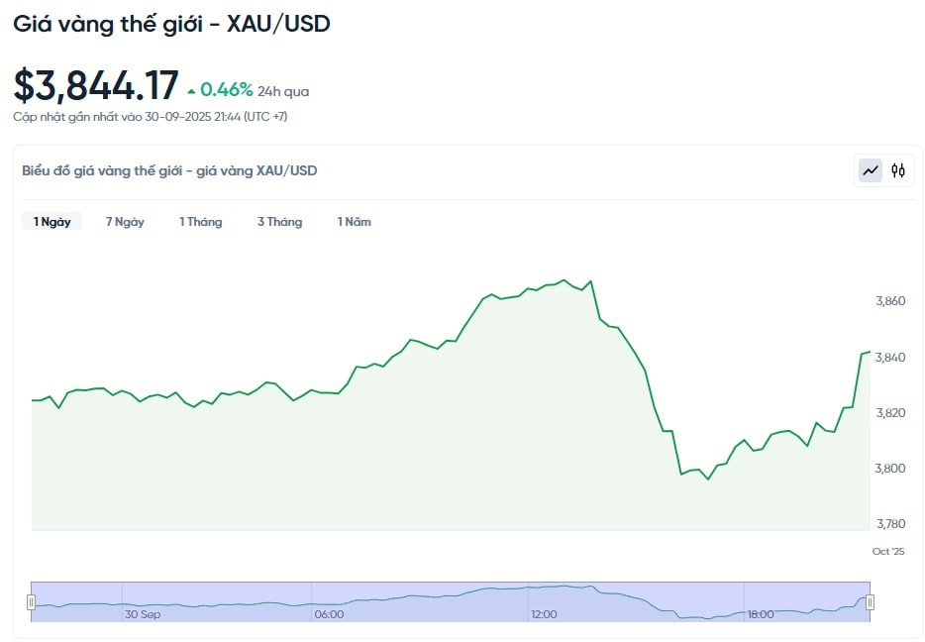Open the 3 Tháng time range
This screenshot has height=642, width=925.
279,222
